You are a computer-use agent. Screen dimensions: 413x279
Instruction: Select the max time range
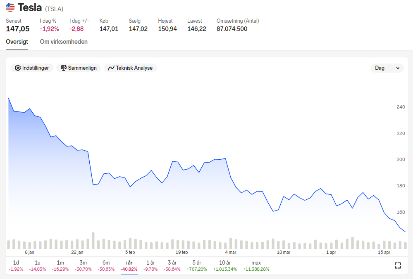coord(256,266)
